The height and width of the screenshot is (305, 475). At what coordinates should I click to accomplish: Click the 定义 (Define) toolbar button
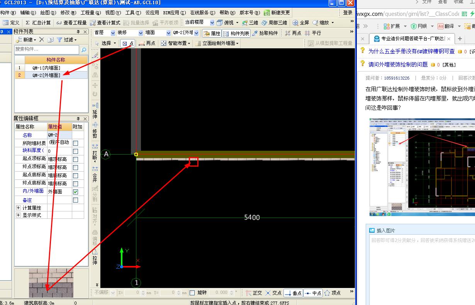[x=11, y=23]
